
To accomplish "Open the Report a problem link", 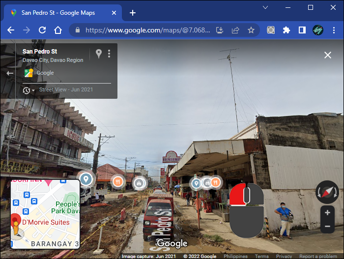I will (x=318, y=256).
